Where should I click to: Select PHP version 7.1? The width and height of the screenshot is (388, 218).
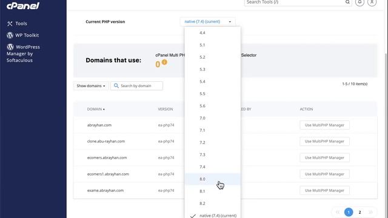coord(213,130)
